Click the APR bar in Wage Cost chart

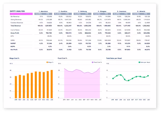(16, 87)
